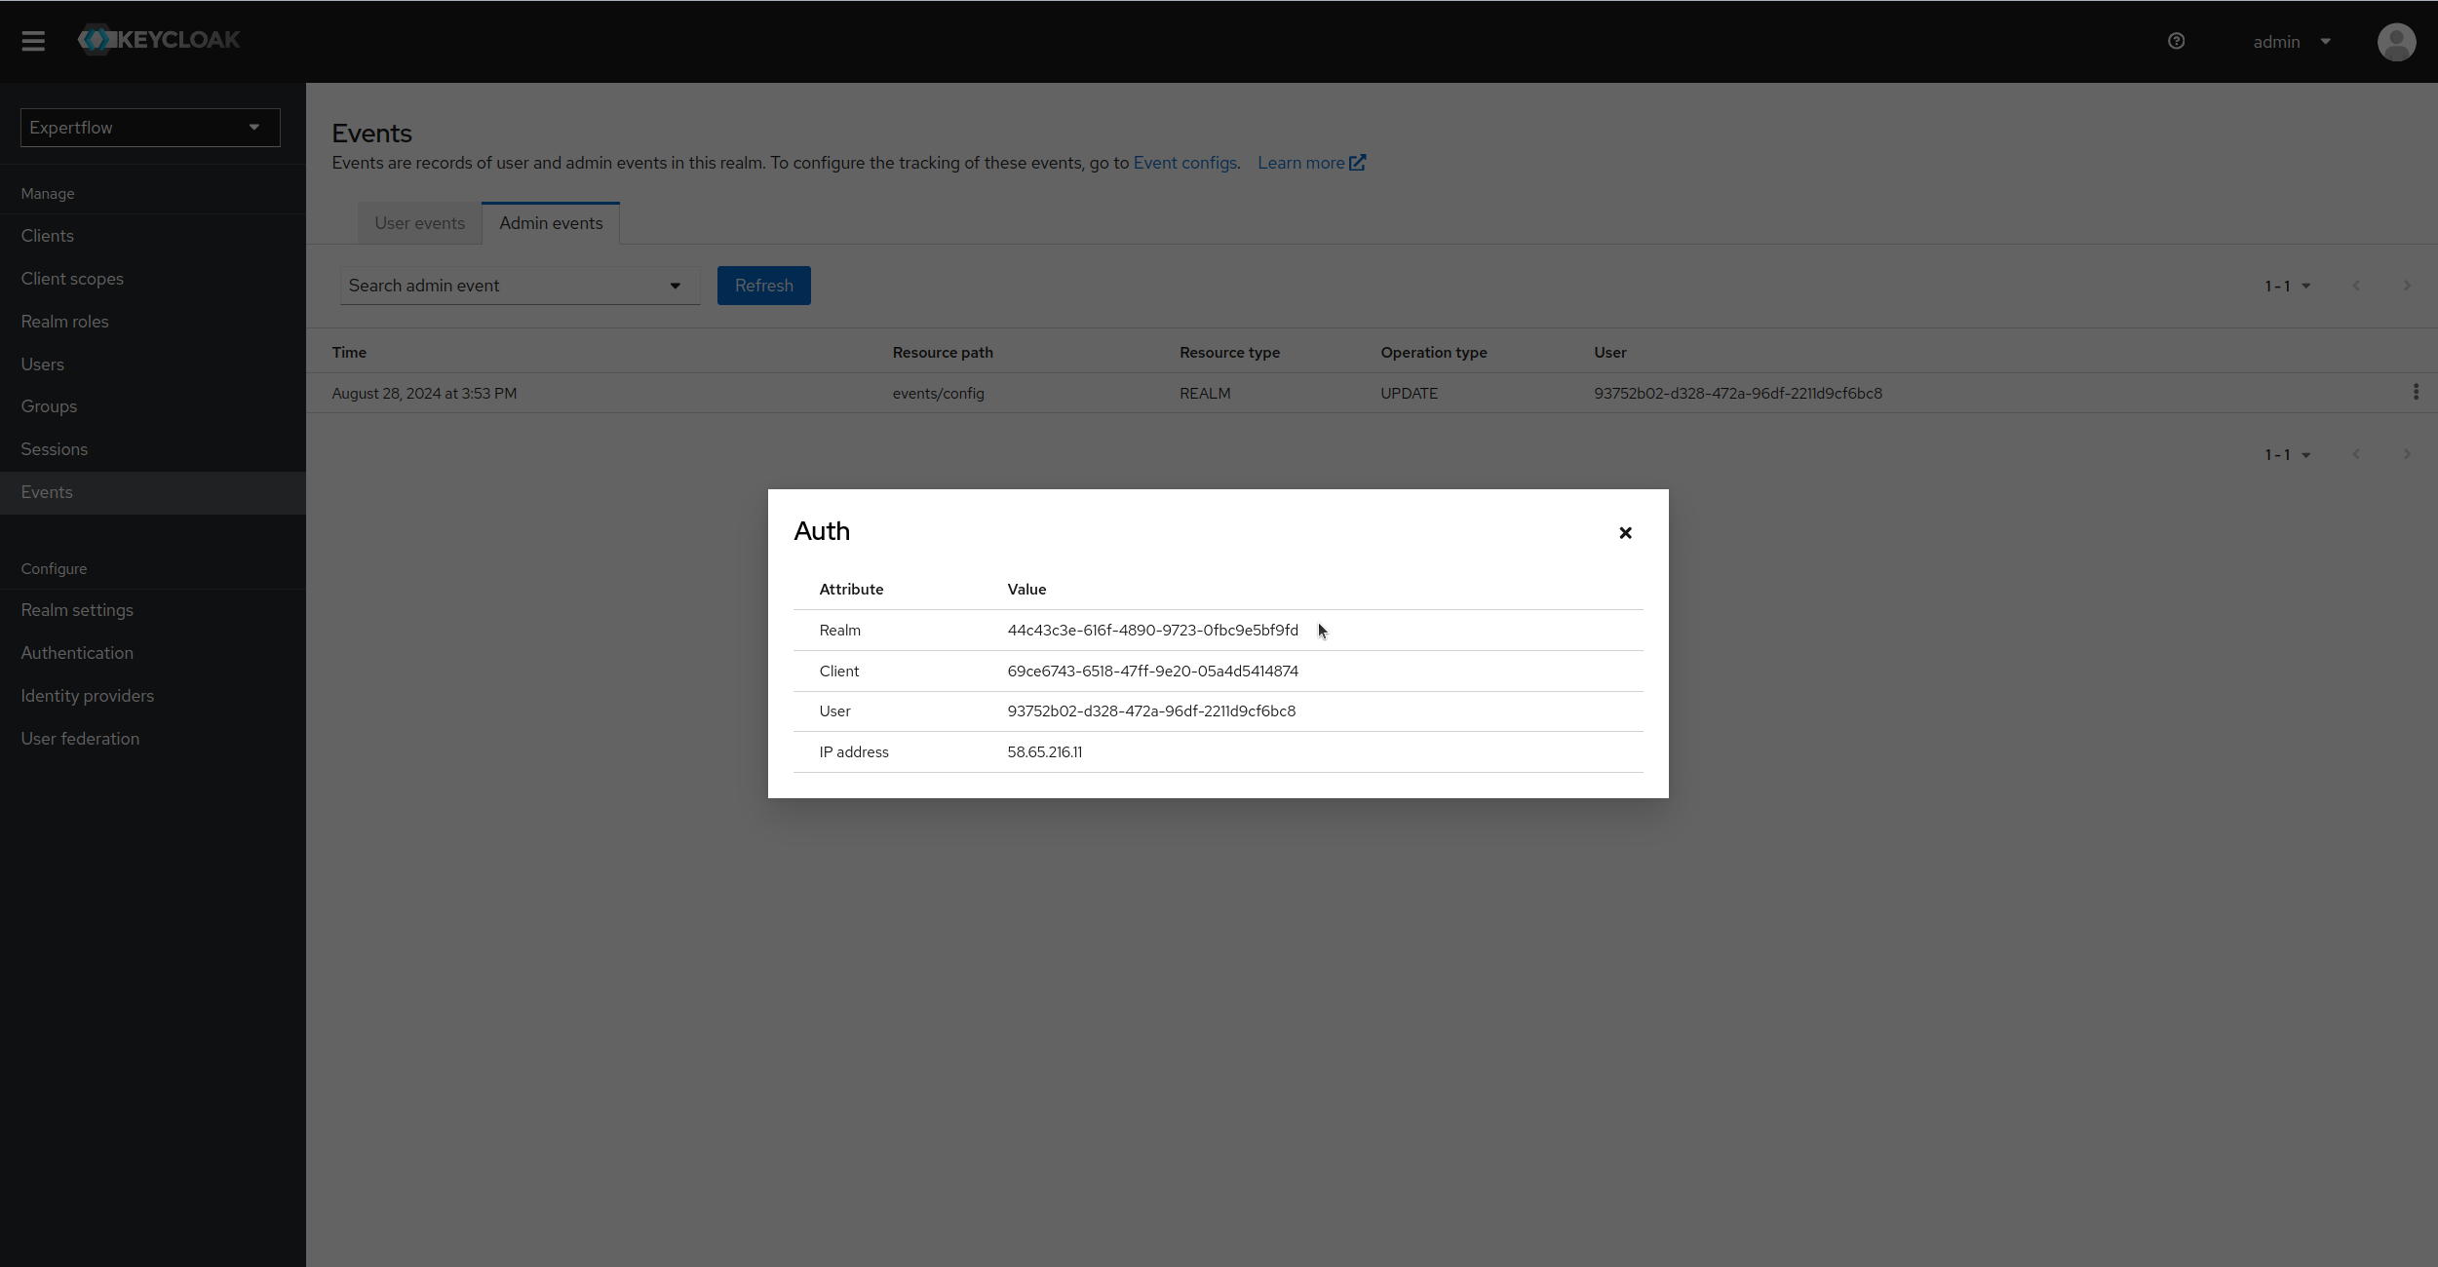
Task: Click the next page arrow for results
Action: [x=2406, y=285]
